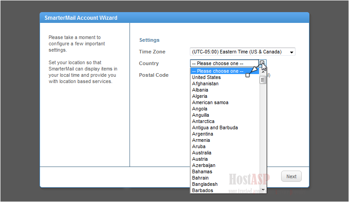
Task: Select Angola in country dropdown
Action: (x=200, y=109)
